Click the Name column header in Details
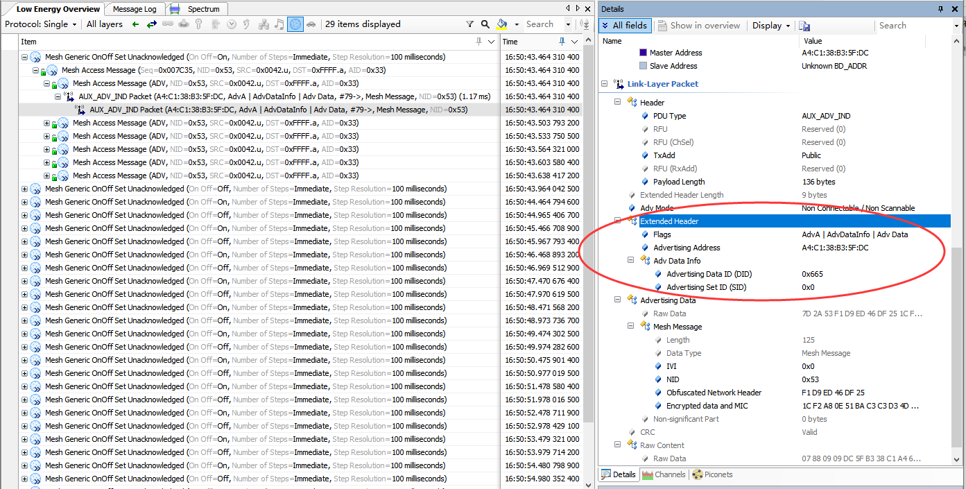The image size is (966, 489). click(x=699, y=41)
